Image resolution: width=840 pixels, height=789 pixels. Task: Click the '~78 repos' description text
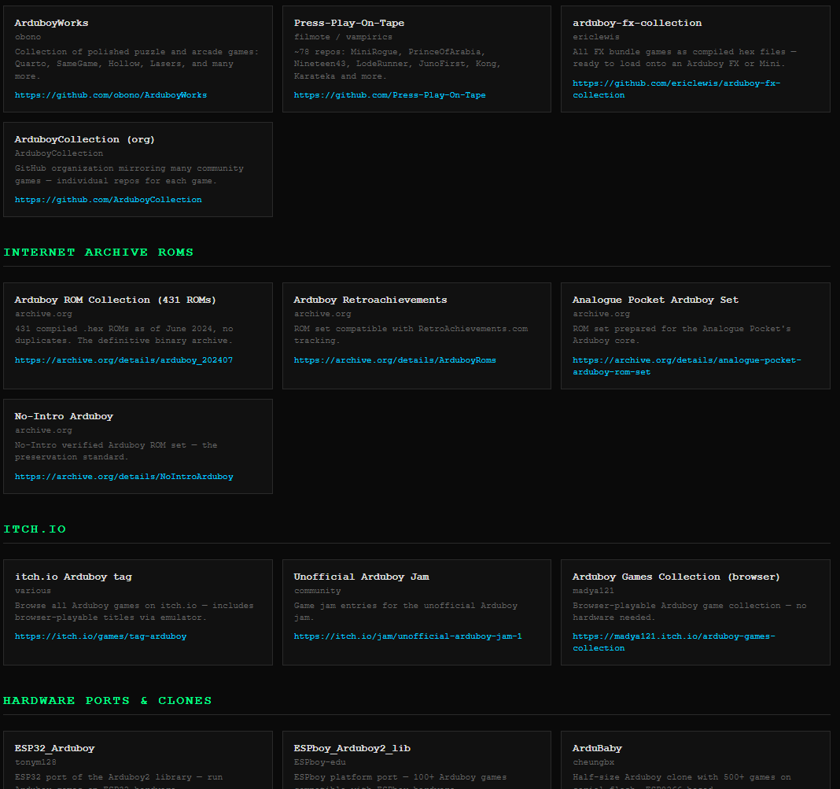[x=397, y=64]
